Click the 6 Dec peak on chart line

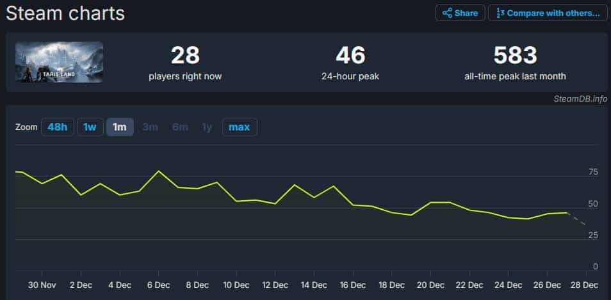pos(159,171)
